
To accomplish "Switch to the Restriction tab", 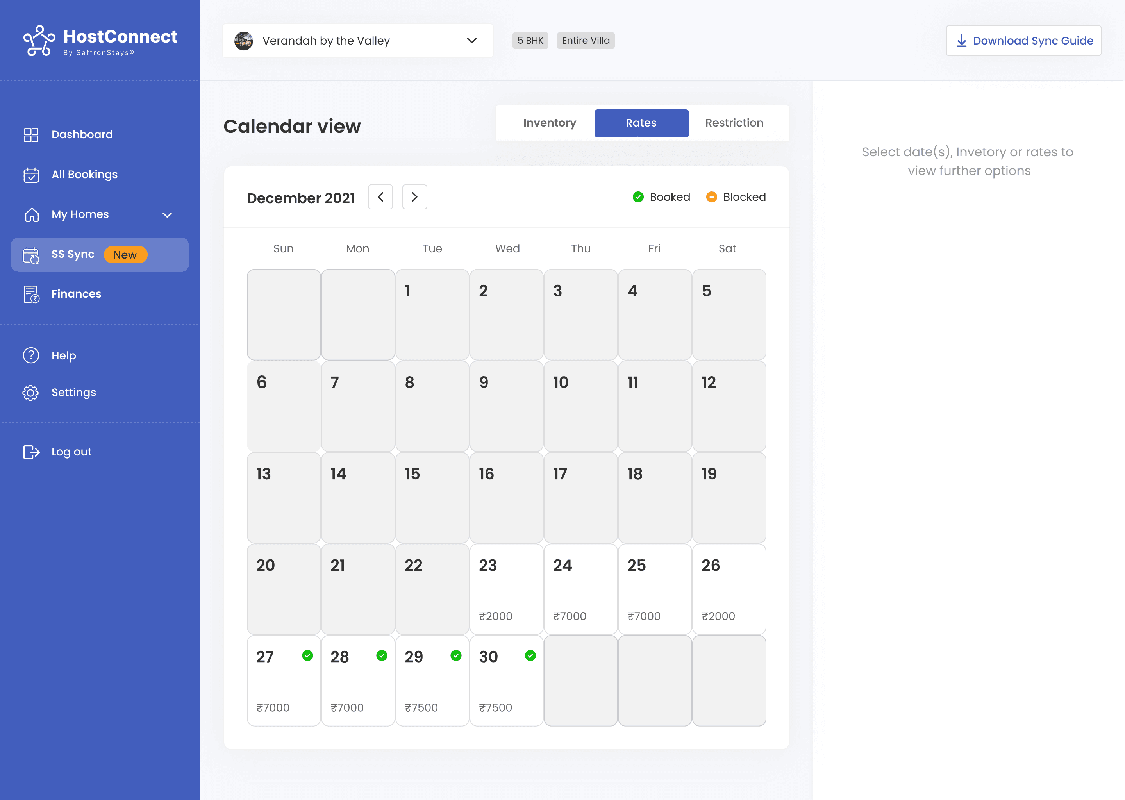I will pos(734,123).
